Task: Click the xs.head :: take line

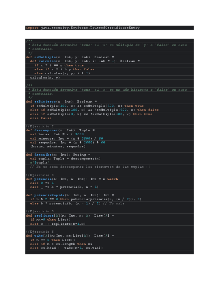Action: tap(67, 248)
